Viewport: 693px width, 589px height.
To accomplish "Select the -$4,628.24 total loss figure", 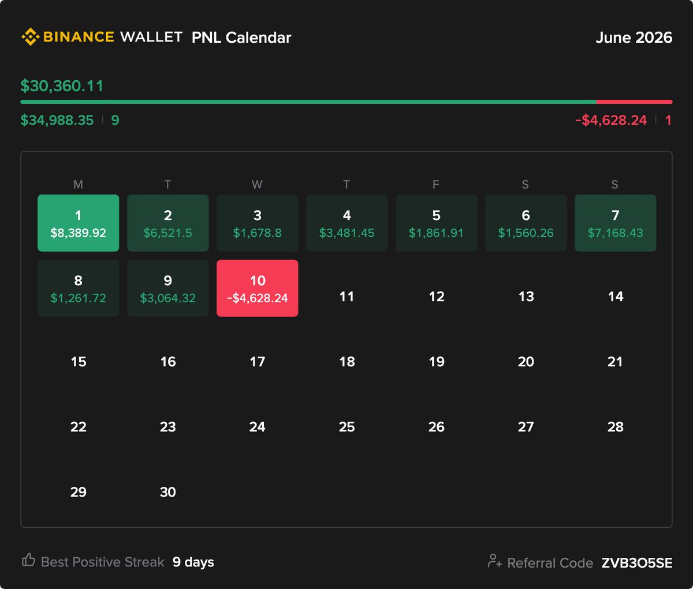I will click(x=611, y=120).
